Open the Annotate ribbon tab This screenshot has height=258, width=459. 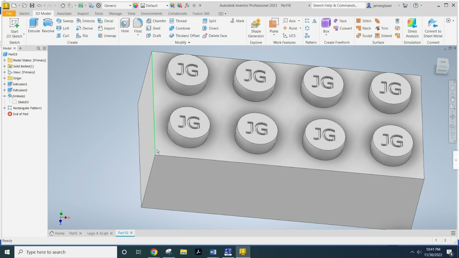tap(64, 14)
